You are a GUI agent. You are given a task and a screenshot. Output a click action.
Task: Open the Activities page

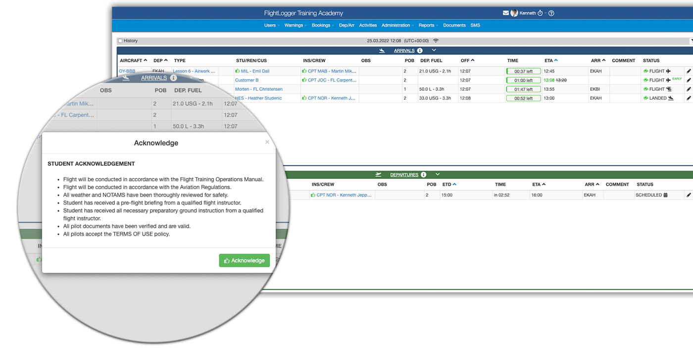[x=368, y=25]
